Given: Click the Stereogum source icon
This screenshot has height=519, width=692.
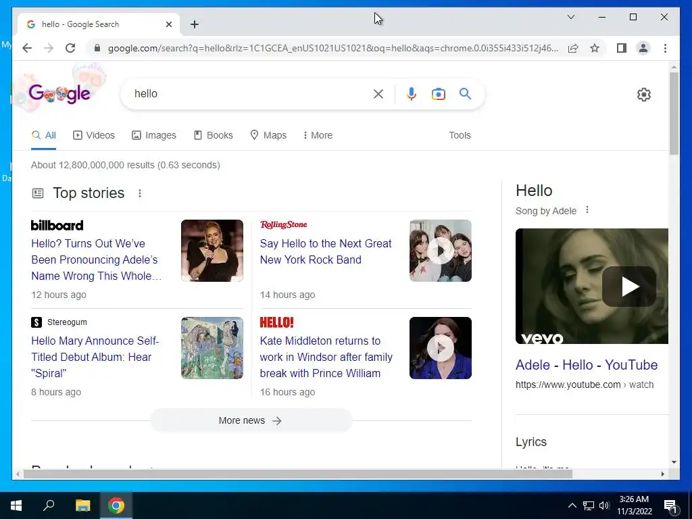Looking at the screenshot, I should pos(36,322).
